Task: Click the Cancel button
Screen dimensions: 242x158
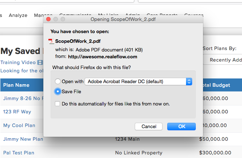Action: click(149, 127)
